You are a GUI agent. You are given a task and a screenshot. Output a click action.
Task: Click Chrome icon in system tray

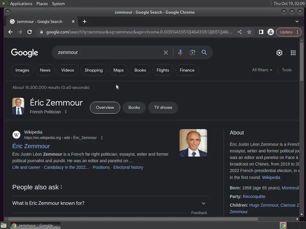click(283, 225)
